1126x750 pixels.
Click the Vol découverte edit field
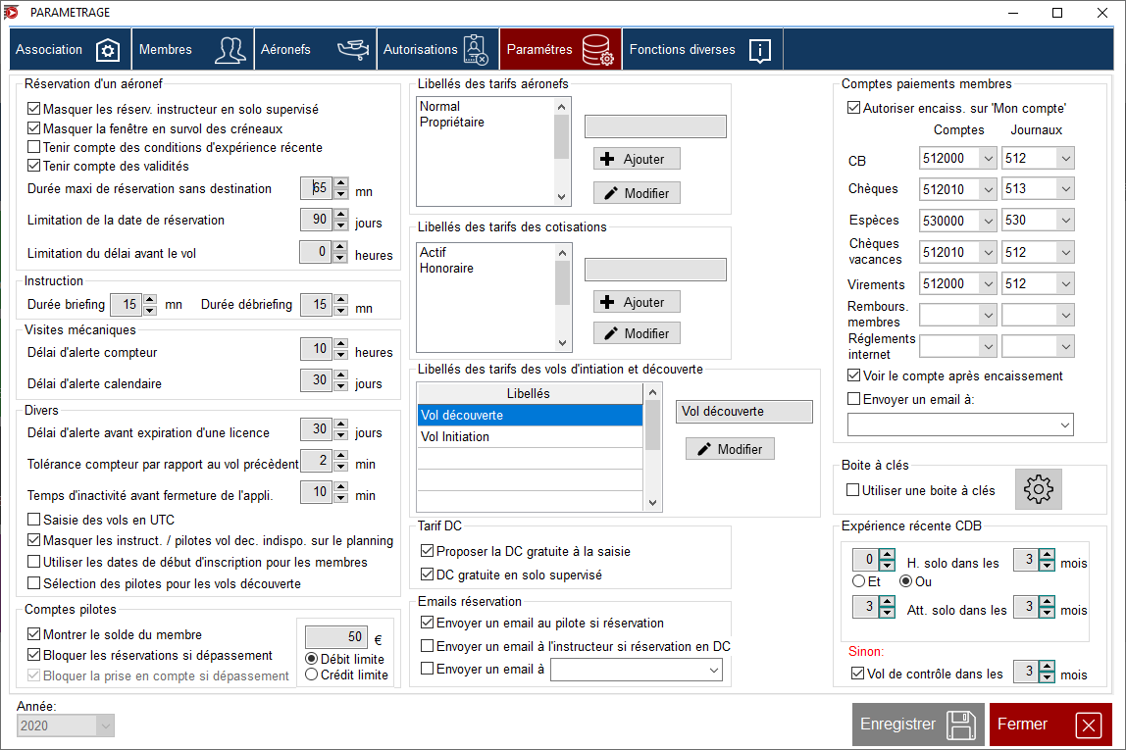[743, 411]
